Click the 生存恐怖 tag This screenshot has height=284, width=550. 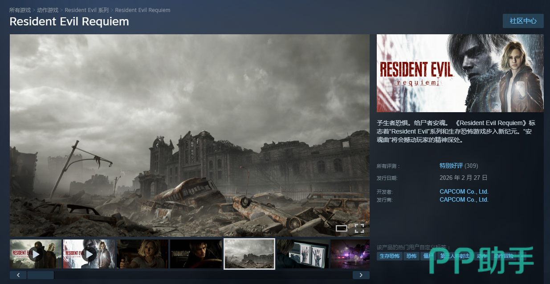[389, 256]
